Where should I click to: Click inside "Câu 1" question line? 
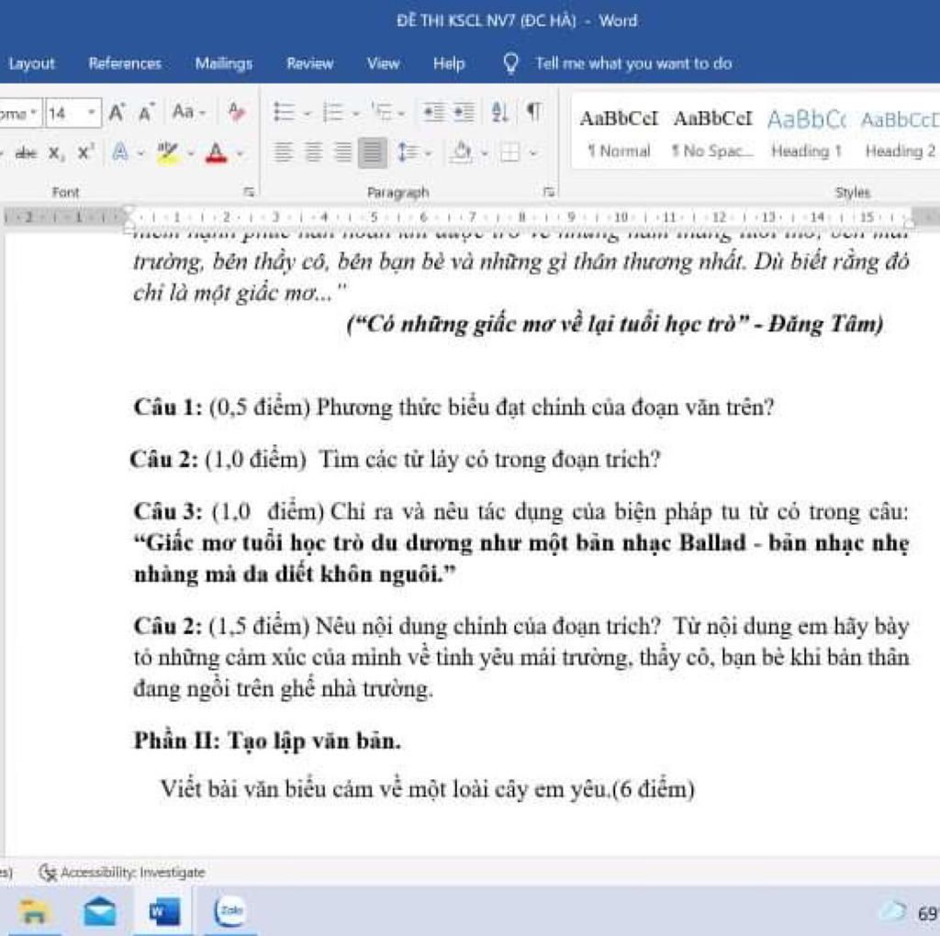pos(453,407)
